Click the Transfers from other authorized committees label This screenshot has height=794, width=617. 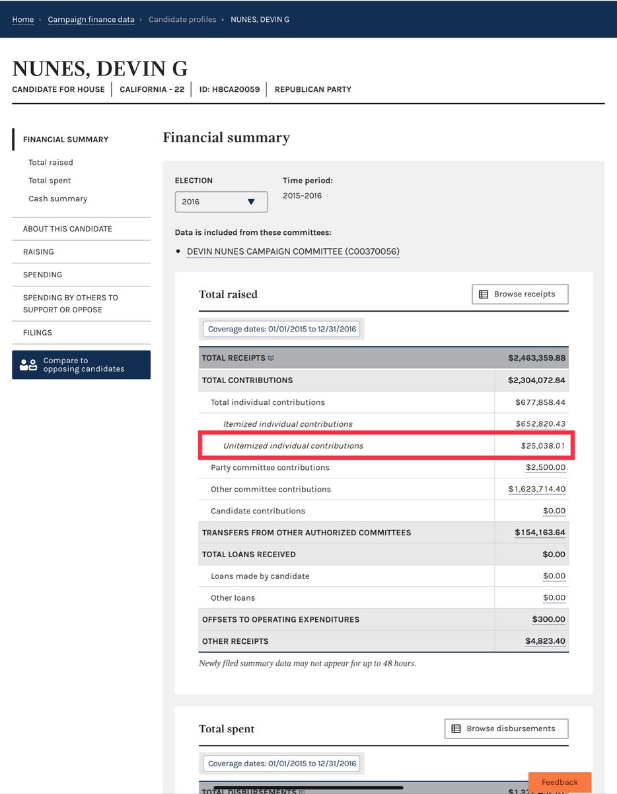tap(307, 533)
